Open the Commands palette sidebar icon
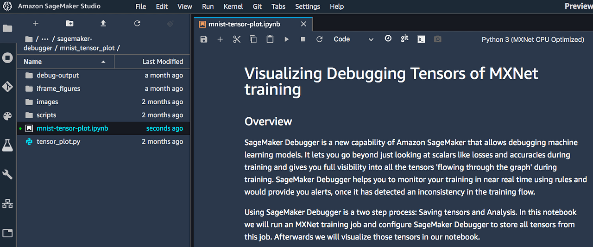This screenshot has width=593, height=247. pos(7,116)
